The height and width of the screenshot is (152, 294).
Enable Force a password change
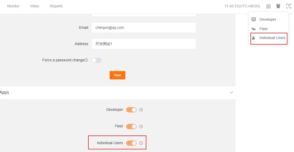coord(97,60)
